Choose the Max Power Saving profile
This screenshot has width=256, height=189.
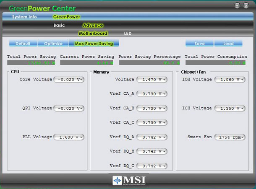(94, 44)
